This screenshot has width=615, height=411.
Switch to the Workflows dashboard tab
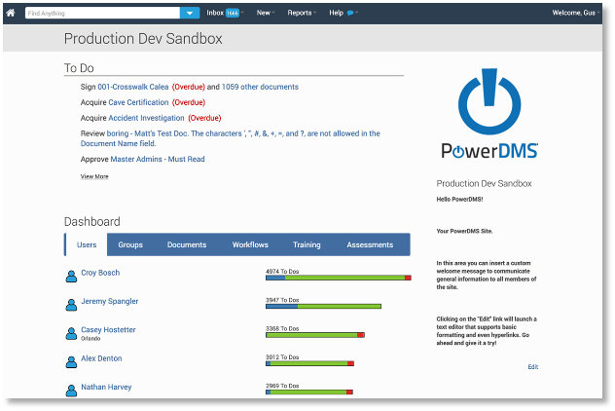click(x=250, y=245)
